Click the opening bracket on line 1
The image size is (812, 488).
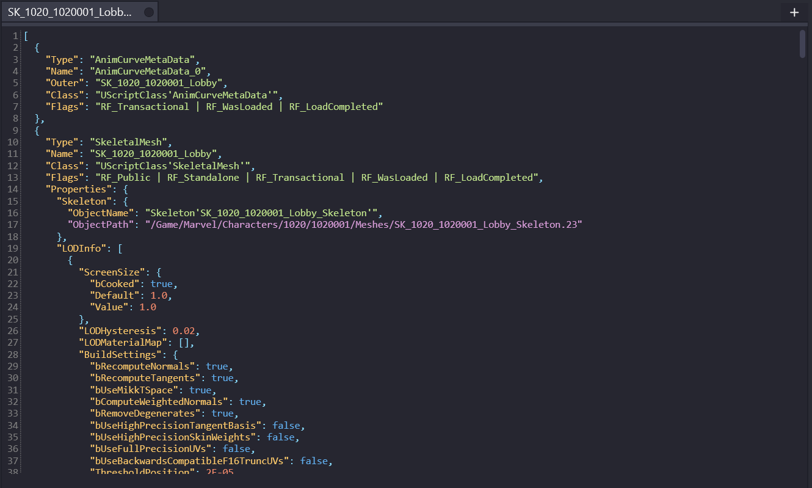26,35
